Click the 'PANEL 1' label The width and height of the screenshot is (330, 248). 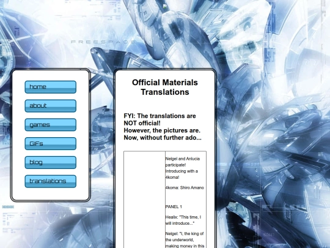click(174, 207)
